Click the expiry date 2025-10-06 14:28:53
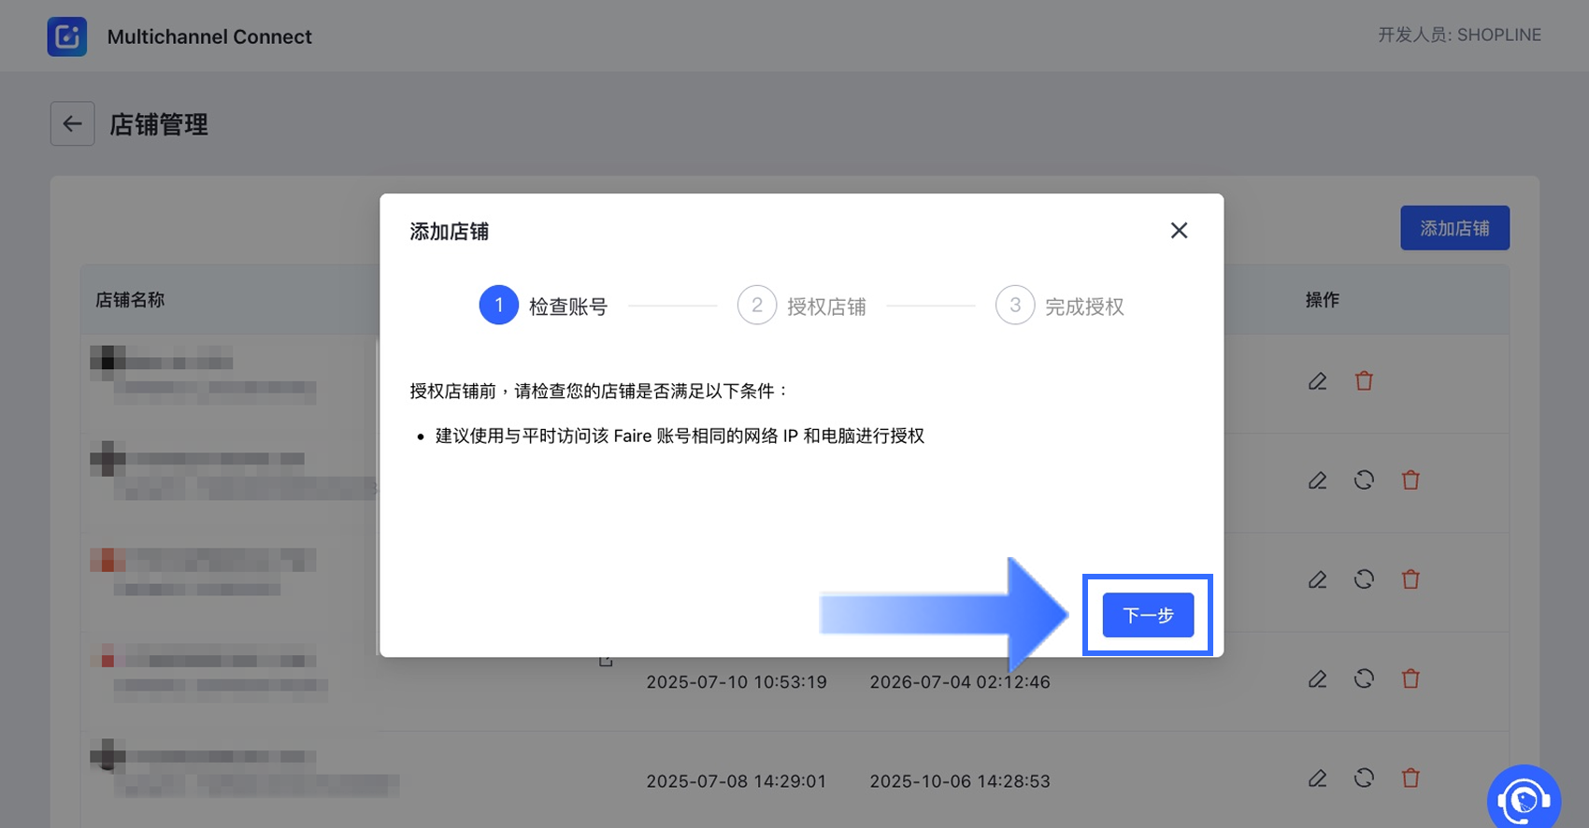The height and width of the screenshot is (828, 1589). click(960, 781)
